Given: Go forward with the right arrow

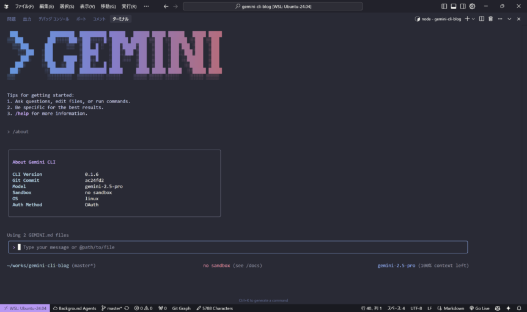Looking at the screenshot, I should (175, 6).
